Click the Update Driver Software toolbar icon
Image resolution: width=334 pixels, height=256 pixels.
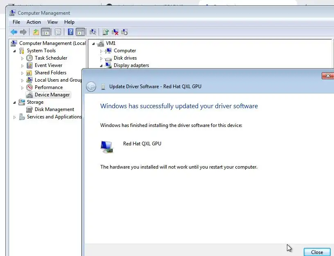coord(106,32)
